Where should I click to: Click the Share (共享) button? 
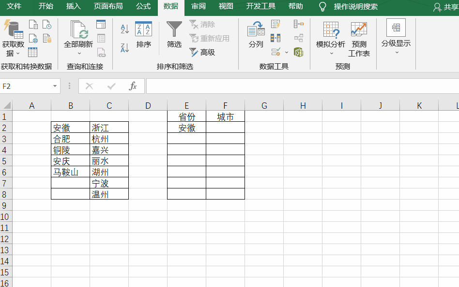coord(446,7)
